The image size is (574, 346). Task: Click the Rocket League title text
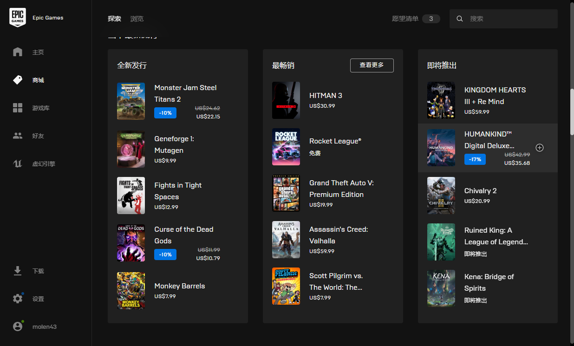click(335, 141)
